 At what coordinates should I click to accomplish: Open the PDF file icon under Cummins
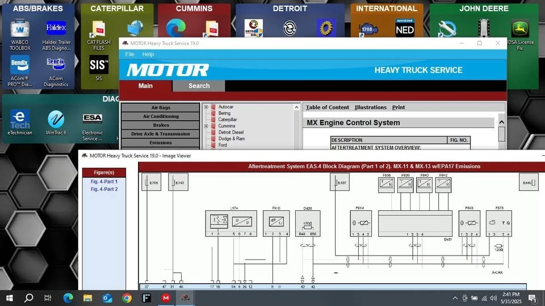(x=212, y=28)
